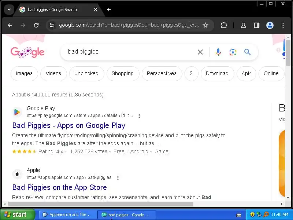Click 'bad piggies - Google' taskbar button
The width and height of the screenshot is (293, 220).
[127, 215]
